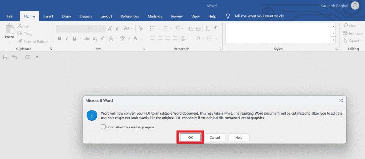Click Help in the dialog

point(239,137)
